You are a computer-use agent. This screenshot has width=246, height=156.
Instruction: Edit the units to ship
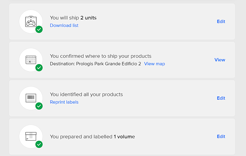coord(221,22)
